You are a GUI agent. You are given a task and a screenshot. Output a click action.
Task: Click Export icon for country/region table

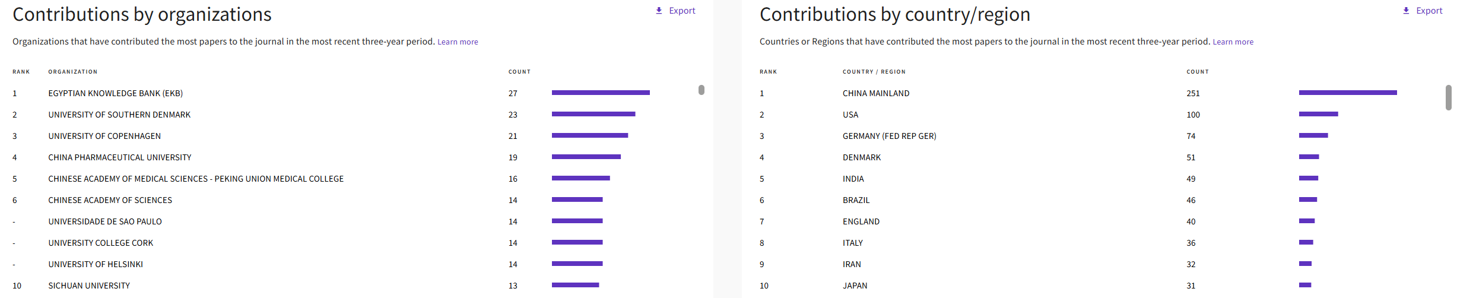coord(1406,11)
